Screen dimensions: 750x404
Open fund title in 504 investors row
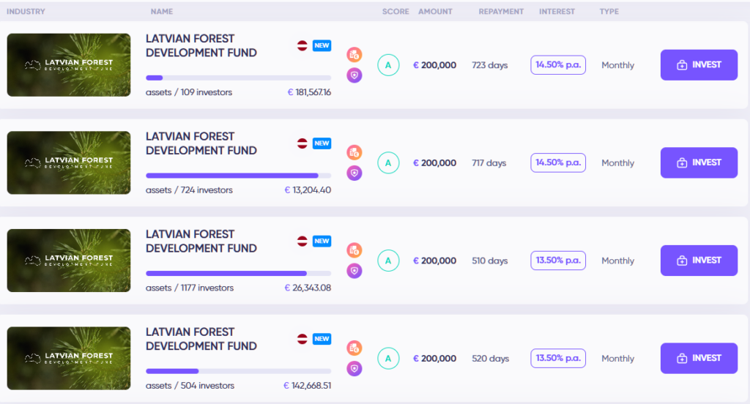[201, 339]
